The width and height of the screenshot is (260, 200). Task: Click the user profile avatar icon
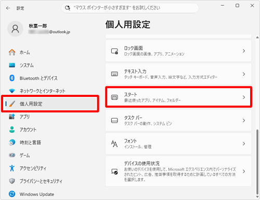(x=15, y=29)
